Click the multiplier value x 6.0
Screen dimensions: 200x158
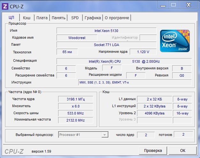click(x=76, y=106)
